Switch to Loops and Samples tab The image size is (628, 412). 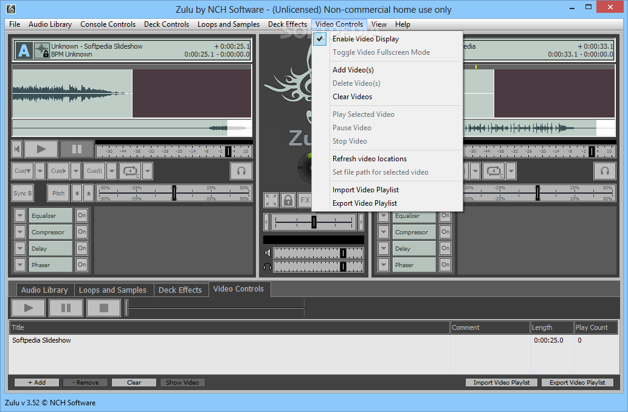112,290
